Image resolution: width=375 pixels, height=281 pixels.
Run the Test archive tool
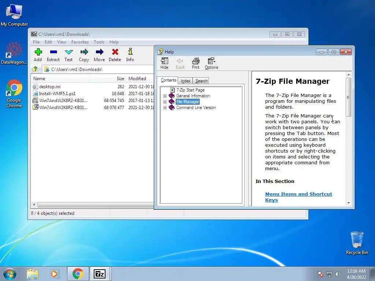68,52
